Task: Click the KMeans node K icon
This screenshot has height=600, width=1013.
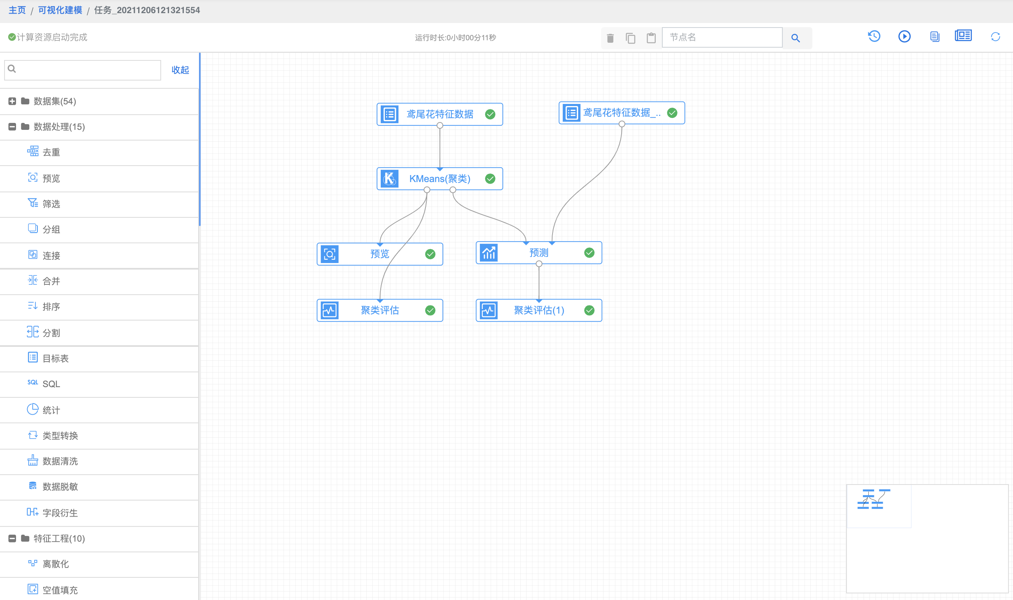Action: 389,179
